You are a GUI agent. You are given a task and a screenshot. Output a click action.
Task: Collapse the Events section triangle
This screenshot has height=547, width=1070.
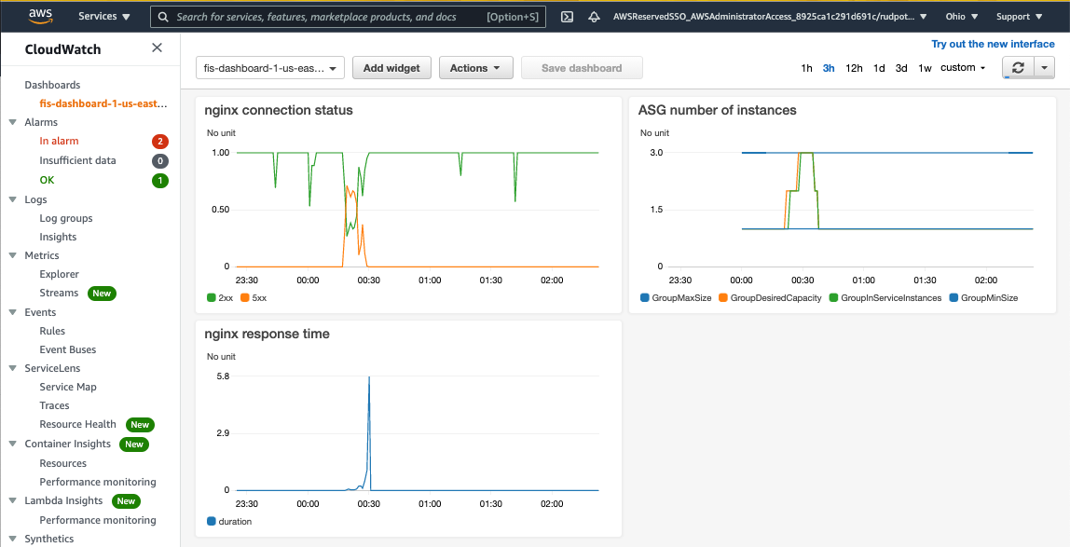point(12,312)
